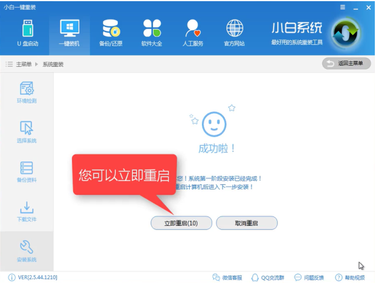Open 备份/还原 backup and restore

[111, 33]
